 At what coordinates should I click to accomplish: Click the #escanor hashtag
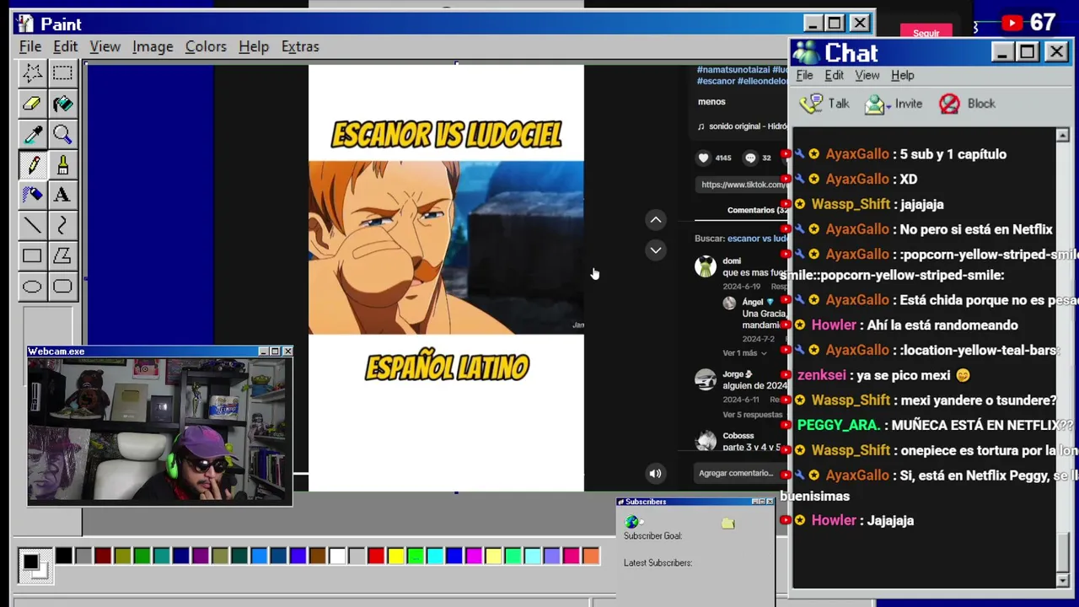717,81
